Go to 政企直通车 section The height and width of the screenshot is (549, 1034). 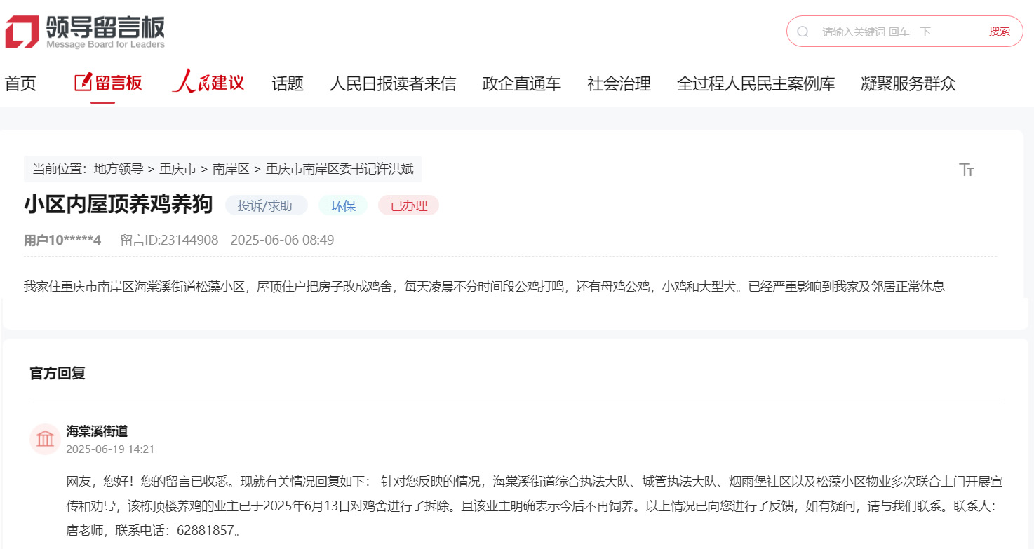[x=521, y=83]
